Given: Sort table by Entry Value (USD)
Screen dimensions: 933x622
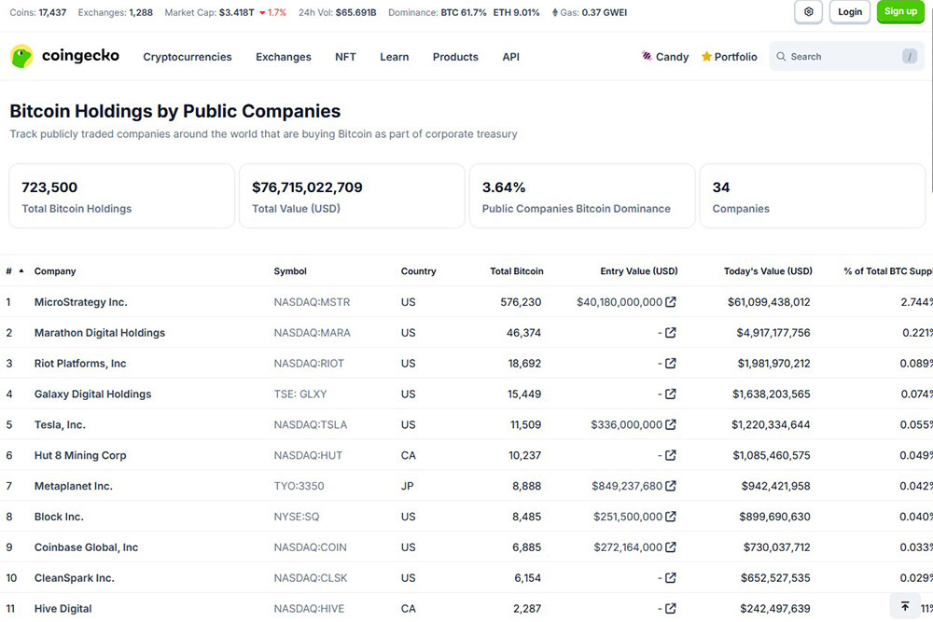Looking at the screenshot, I should pyautogui.click(x=638, y=271).
